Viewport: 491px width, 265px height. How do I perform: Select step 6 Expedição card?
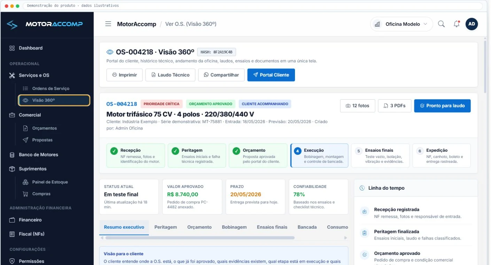(x=442, y=156)
